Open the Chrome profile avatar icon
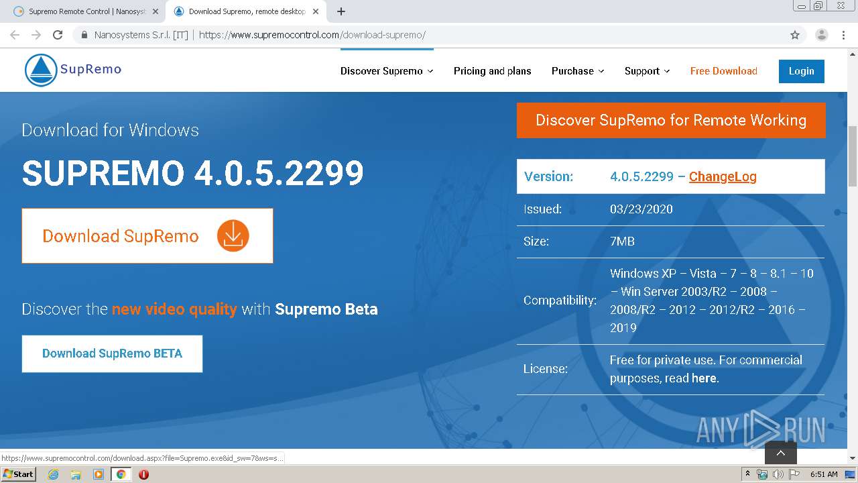Viewport: 858px width, 483px height. (821, 35)
